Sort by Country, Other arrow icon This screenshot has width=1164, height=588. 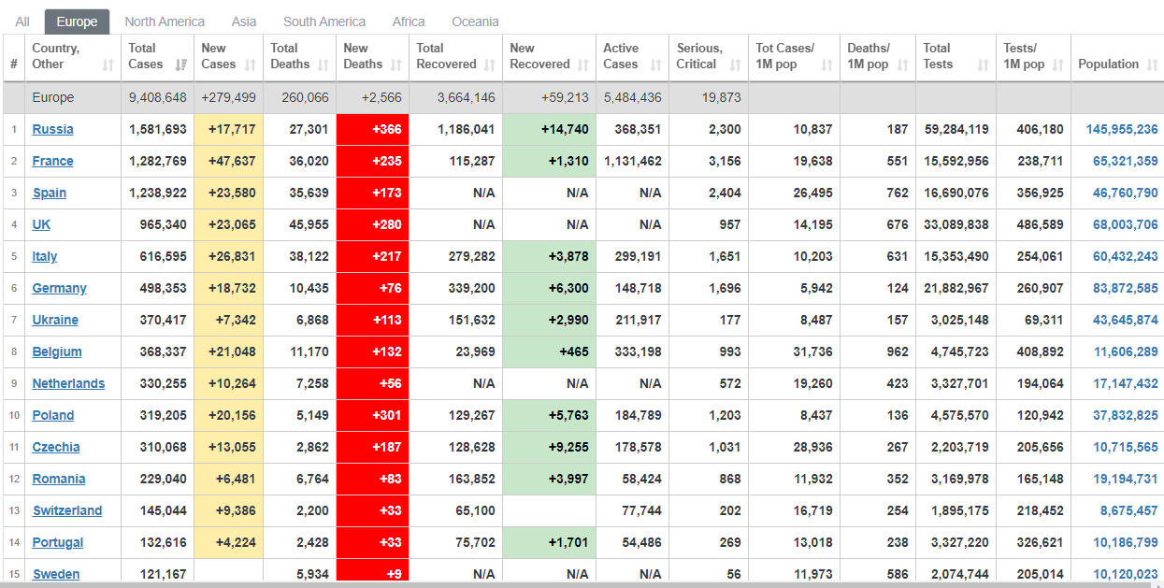(x=108, y=65)
